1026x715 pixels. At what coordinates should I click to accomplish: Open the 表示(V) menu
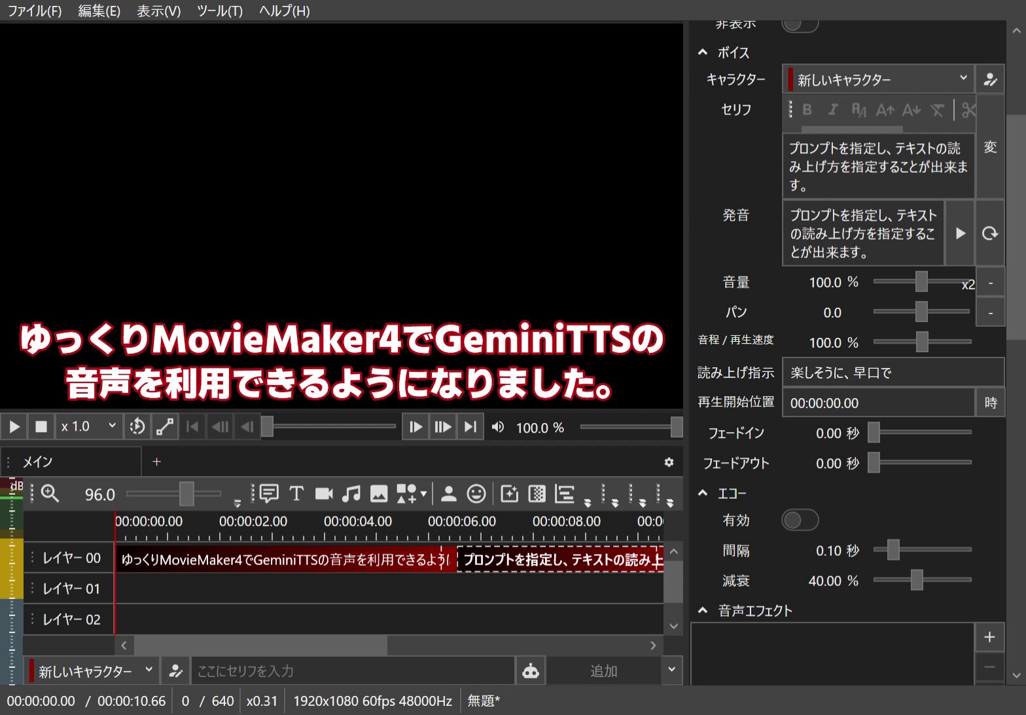pos(159,10)
